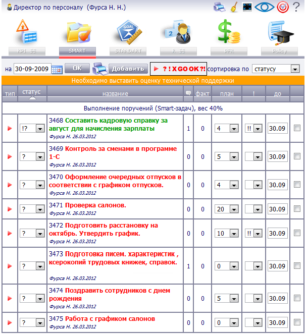Switch to the Policy tab
306x334 pixels.
coord(280,51)
